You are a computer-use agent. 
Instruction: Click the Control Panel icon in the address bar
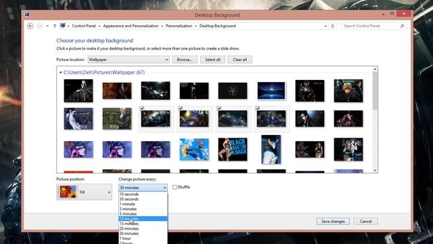[63, 26]
